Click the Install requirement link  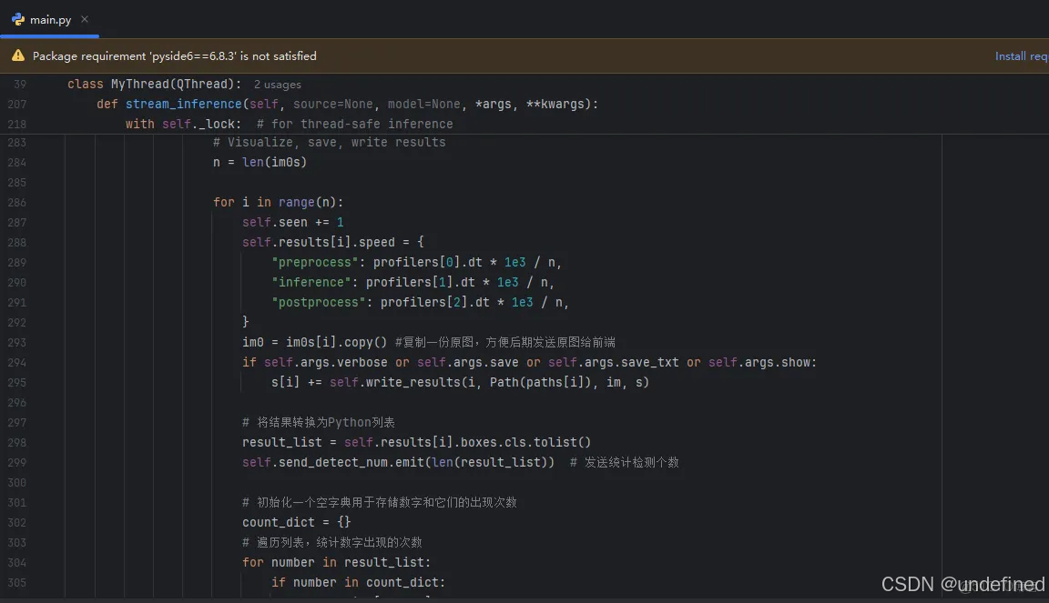click(1022, 56)
